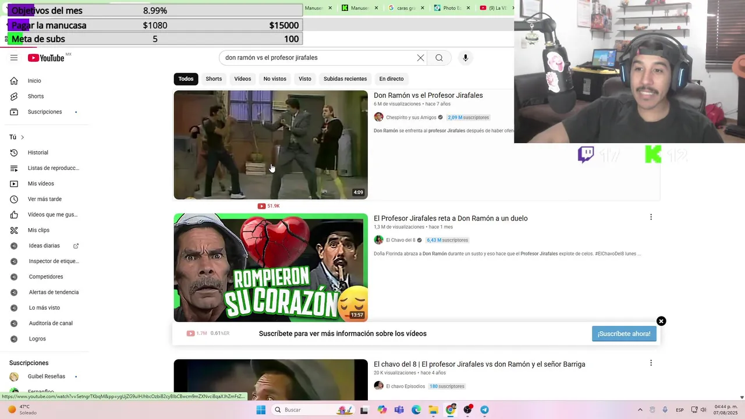Close the caras gra... browser tab
This screenshot has height=419, width=745.
pos(422,8)
